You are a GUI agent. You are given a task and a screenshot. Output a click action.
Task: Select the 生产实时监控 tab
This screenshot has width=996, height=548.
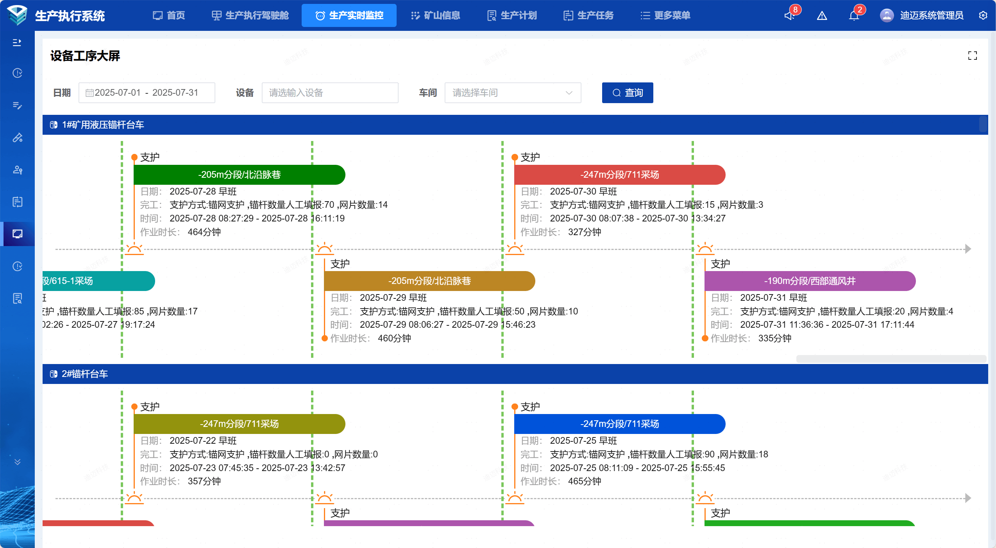click(349, 16)
